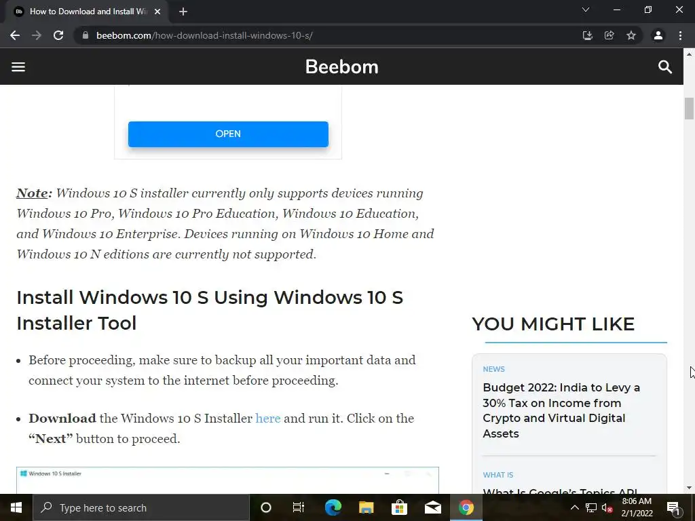Open Cortana circle icon

click(x=265, y=507)
